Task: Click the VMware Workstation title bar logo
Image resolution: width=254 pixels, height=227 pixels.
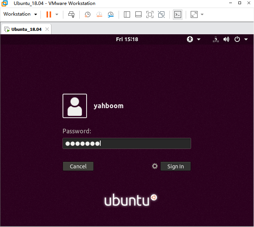Action: (5, 3)
